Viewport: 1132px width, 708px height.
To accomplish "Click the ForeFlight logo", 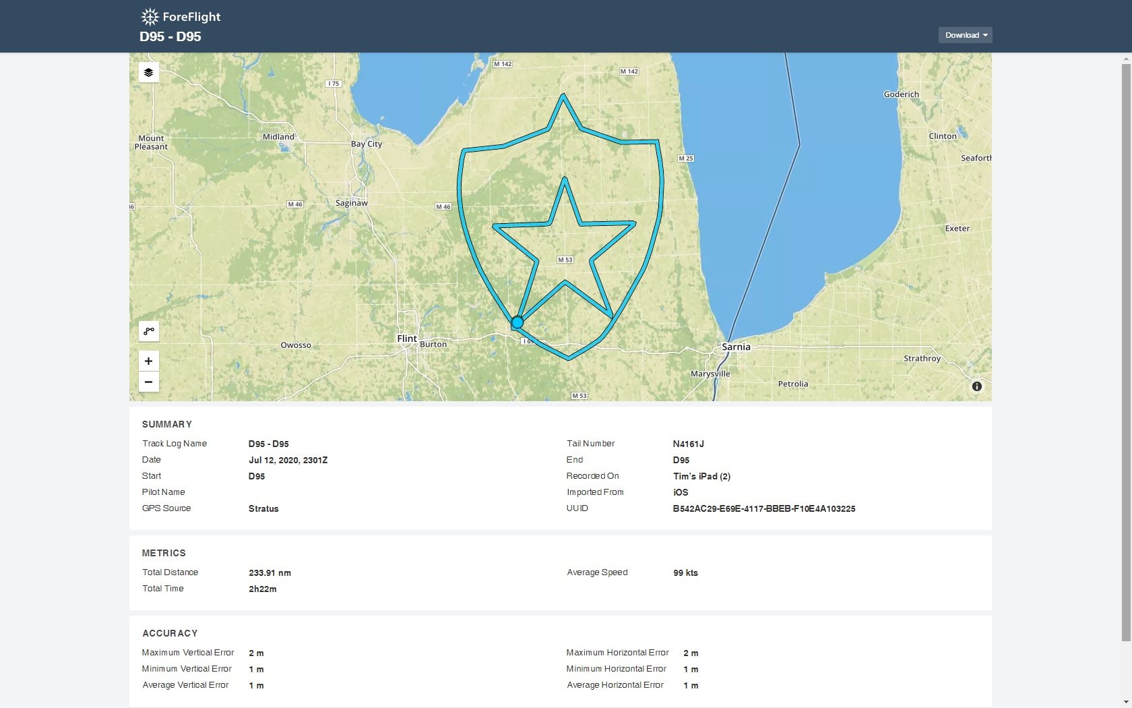I will tap(181, 17).
